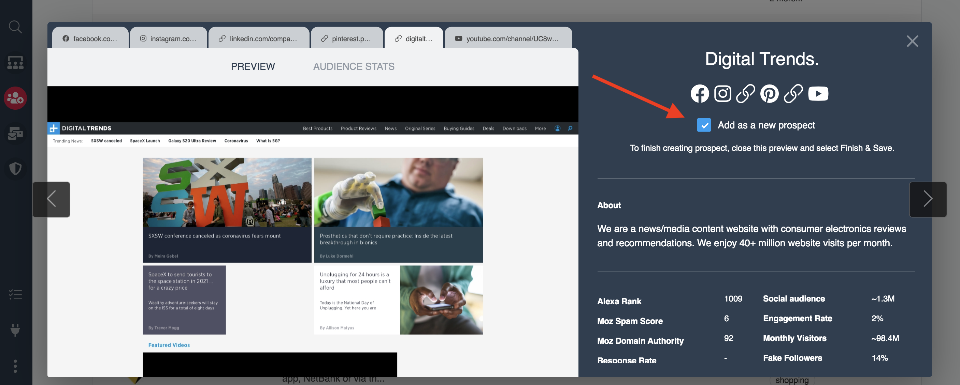Click the Pinterest icon under title

[x=769, y=94]
